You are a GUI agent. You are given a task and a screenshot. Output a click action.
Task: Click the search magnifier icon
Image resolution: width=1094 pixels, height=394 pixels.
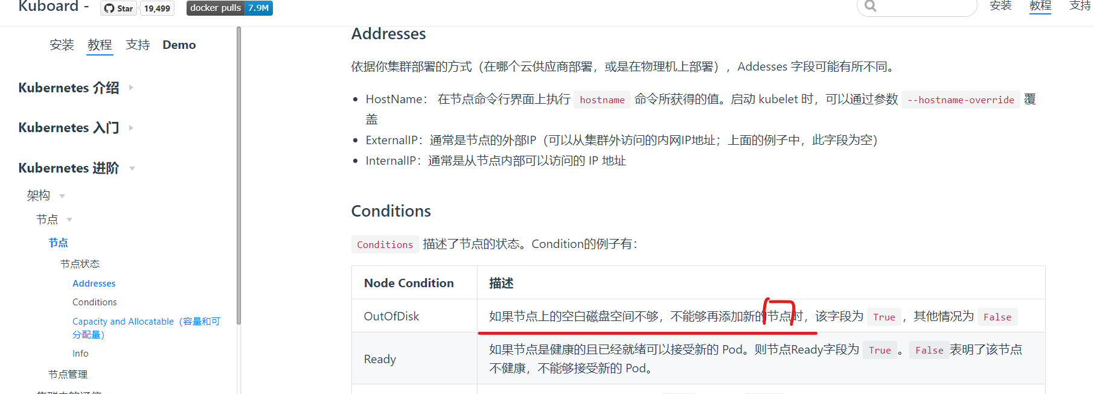pyautogui.click(x=869, y=6)
